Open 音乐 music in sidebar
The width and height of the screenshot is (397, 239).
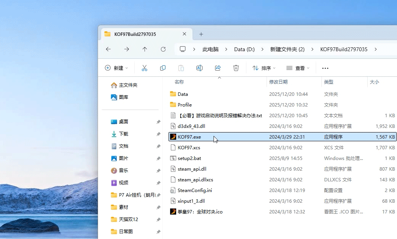(x=120, y=171)
